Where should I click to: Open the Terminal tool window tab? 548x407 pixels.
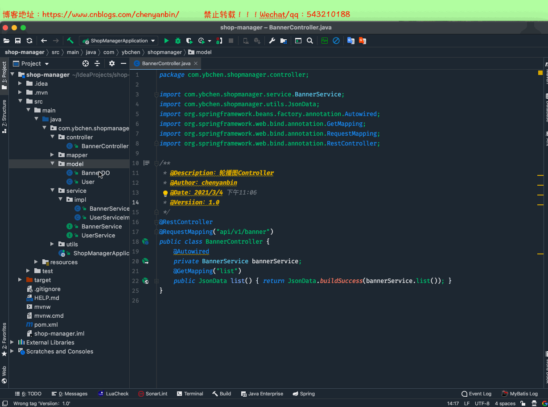190,394
